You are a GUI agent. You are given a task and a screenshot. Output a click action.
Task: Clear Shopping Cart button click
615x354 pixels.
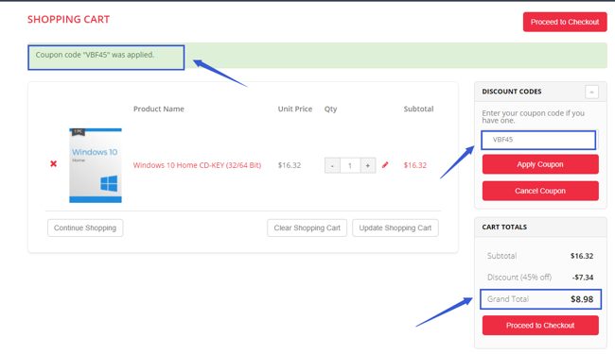tap(307, 228)
